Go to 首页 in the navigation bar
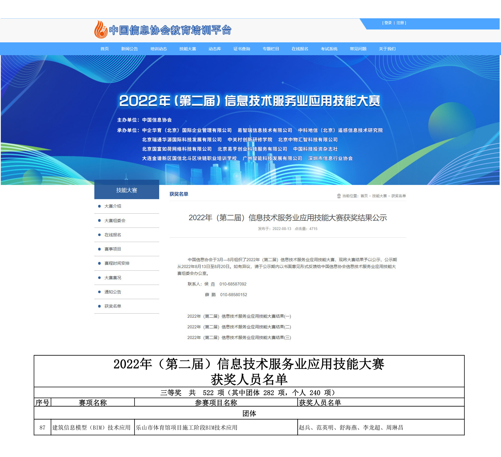The width and height of the screenshot is (501, 457). [x=104, y=49]
